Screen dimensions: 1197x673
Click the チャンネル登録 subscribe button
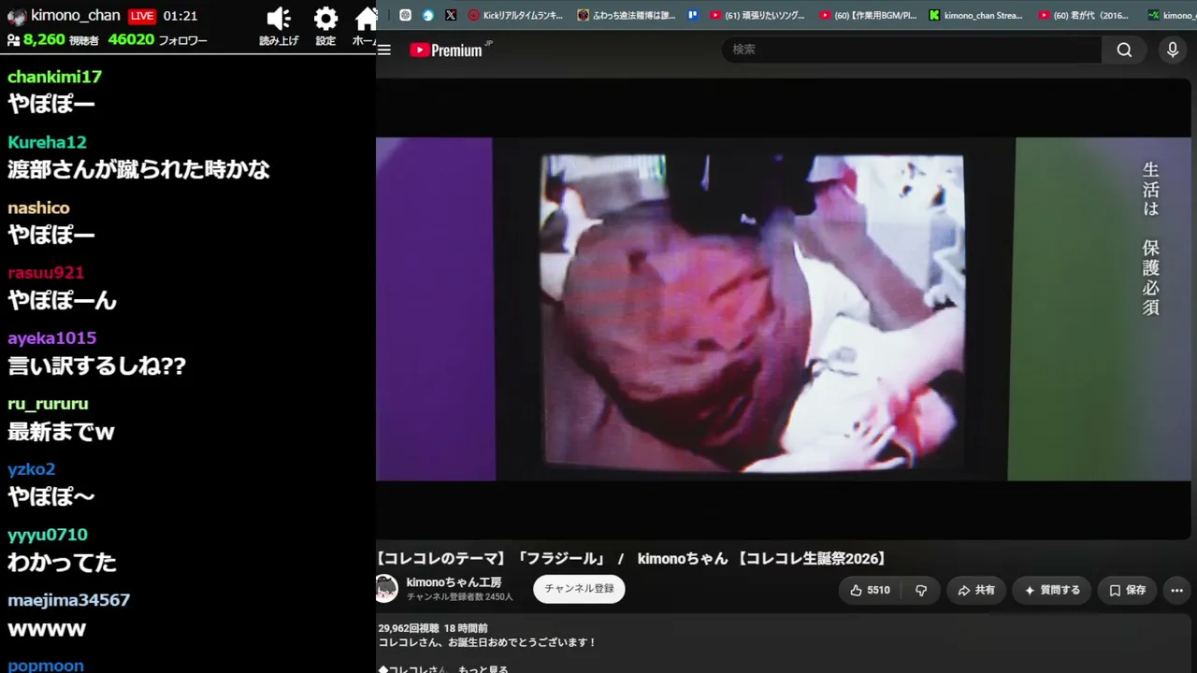point(579,589)
